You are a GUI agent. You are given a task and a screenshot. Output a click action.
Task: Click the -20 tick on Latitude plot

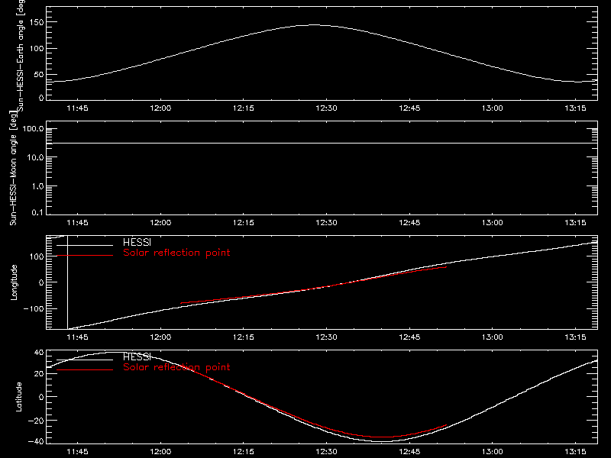click(x=36, y=421)
